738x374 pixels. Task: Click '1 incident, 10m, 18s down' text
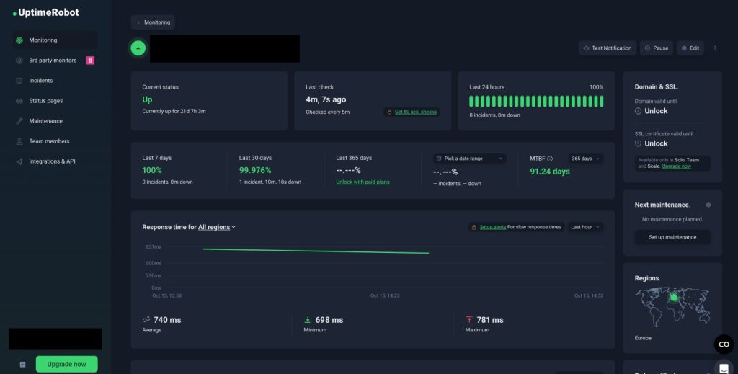point(270,182)
